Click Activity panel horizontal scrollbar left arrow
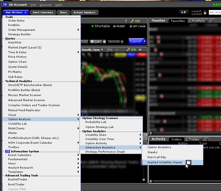221x191 pixels. coord(151,181)
